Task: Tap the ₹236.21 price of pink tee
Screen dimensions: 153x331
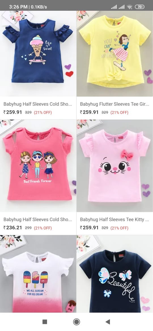Action: (13, 227)
